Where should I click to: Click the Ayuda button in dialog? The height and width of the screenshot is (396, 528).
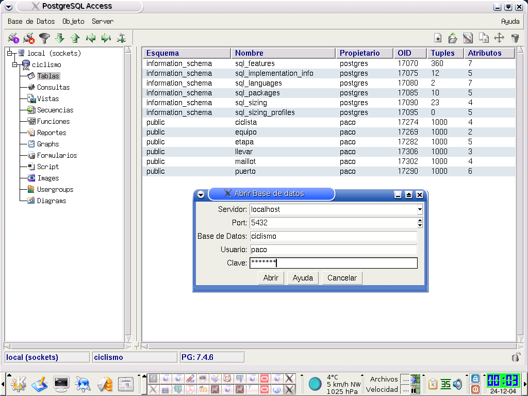(x=303, y=278)
